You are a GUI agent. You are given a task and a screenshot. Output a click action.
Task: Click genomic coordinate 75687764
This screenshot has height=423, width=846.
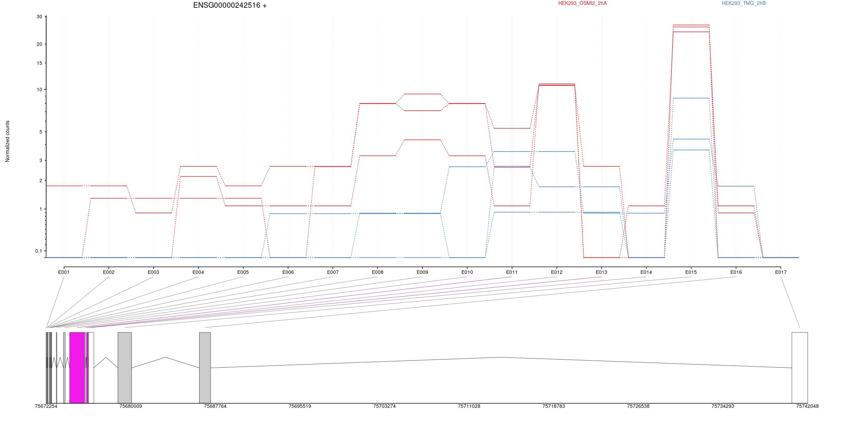coord(215,406)
